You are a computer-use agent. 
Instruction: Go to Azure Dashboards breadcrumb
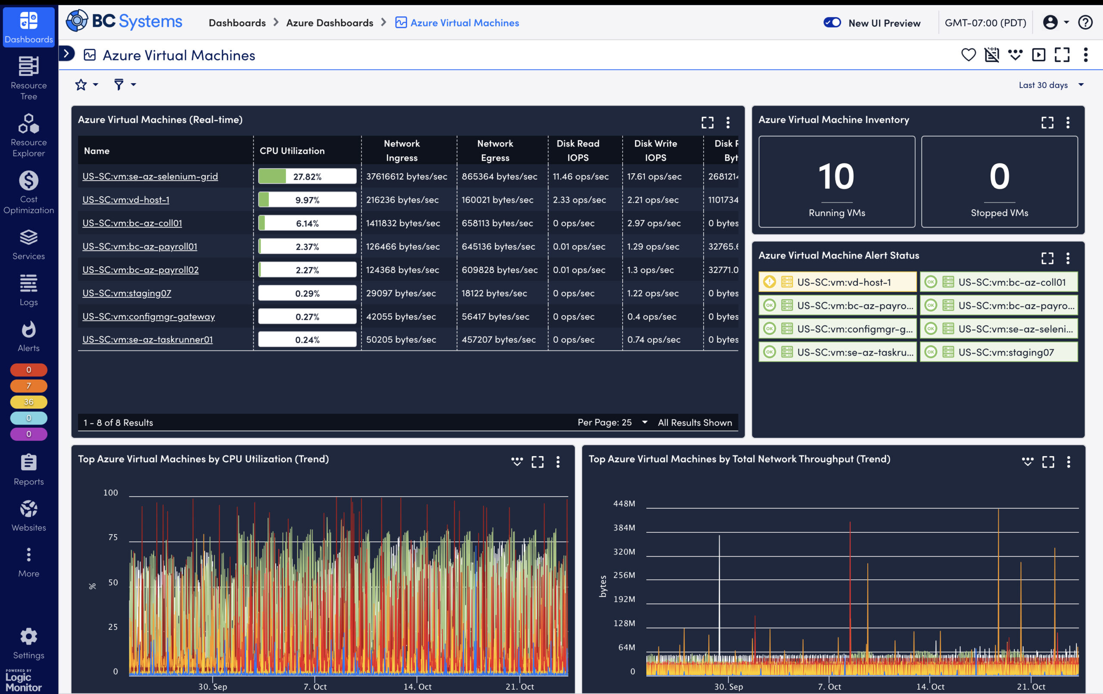(329, 22)
